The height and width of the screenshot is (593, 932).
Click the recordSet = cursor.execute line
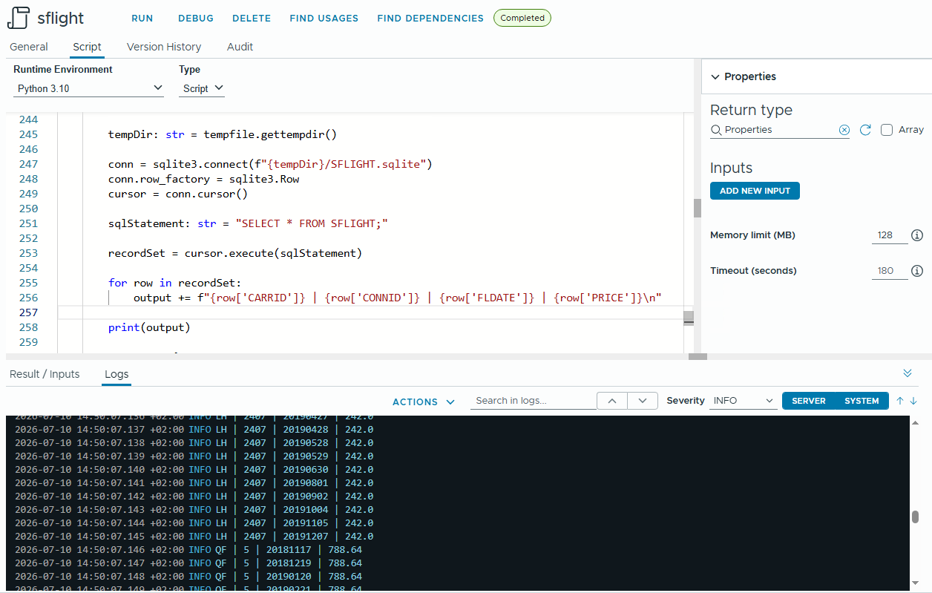point(235,253)
